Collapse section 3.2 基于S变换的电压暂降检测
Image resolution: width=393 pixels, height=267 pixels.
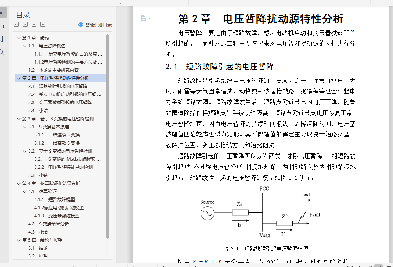[25, 151]
